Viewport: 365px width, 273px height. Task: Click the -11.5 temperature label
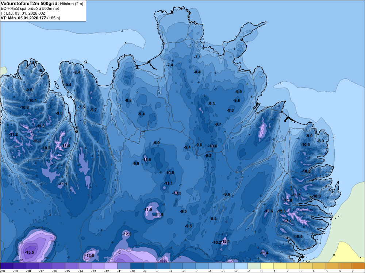(281, 211)
